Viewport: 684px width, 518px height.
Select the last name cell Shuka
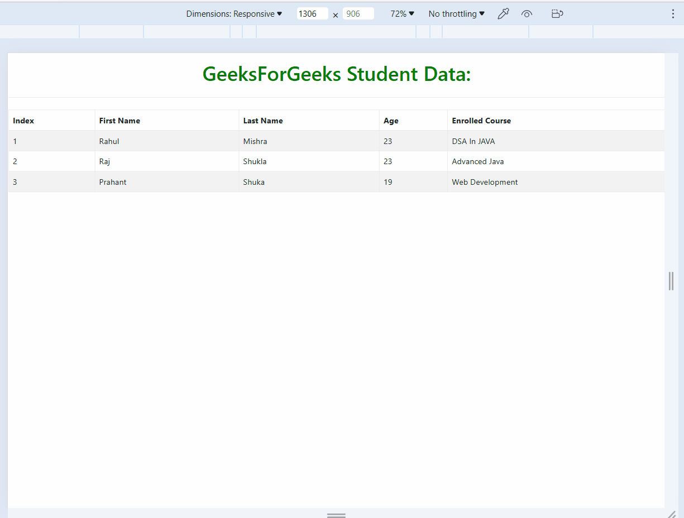tap(309, 182)
